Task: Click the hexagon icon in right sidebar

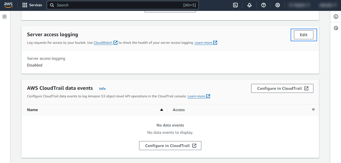Action: (336, 28)
